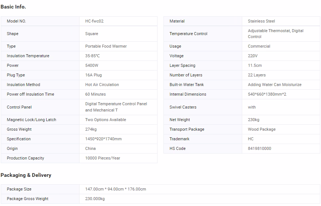Click the Hot Air Circulation value
This screenshot has height=206, width=321.
(102, 85)
